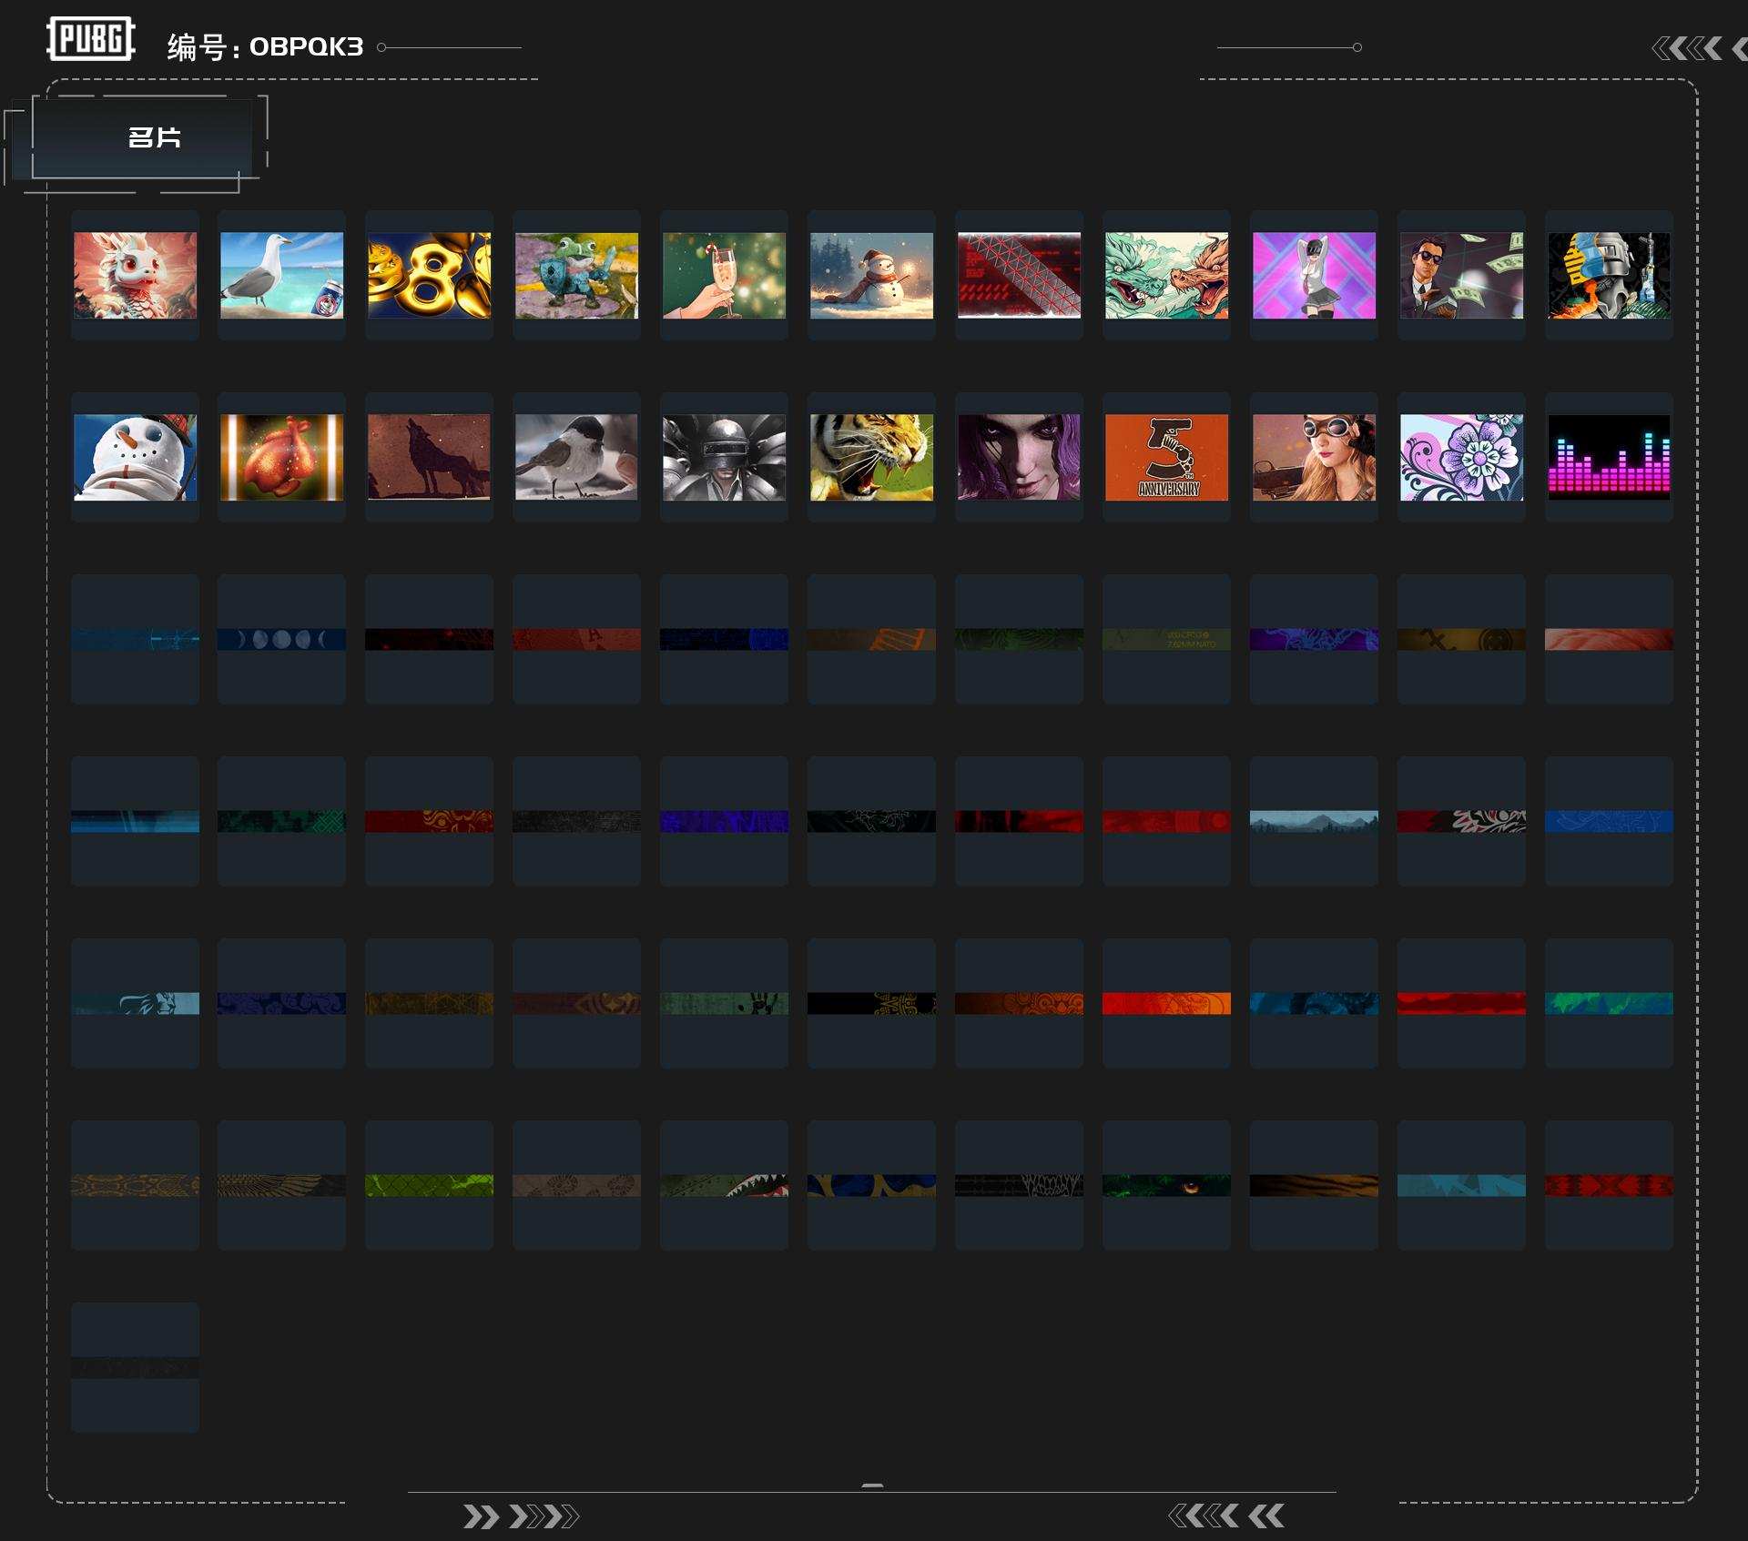Image resolution: width=1748 pixels, height=1541 pixels.
Task: Pick the golden roast chicken name card
Action: [282, 457]
